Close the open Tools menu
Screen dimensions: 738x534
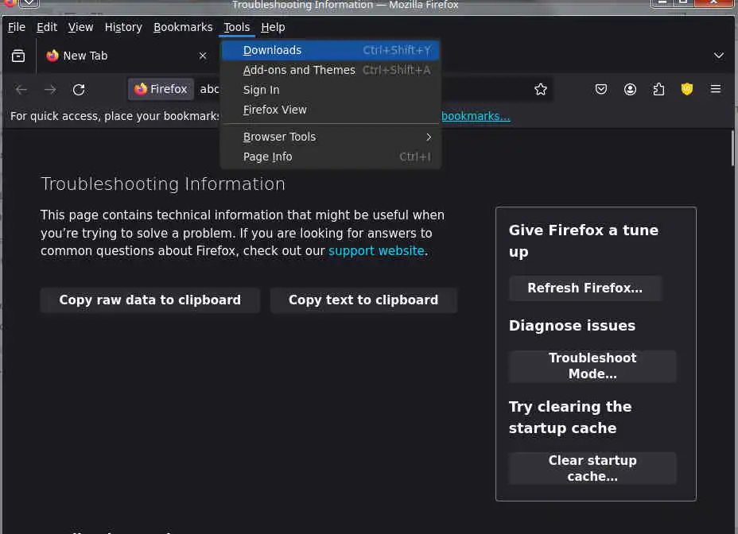237,27
